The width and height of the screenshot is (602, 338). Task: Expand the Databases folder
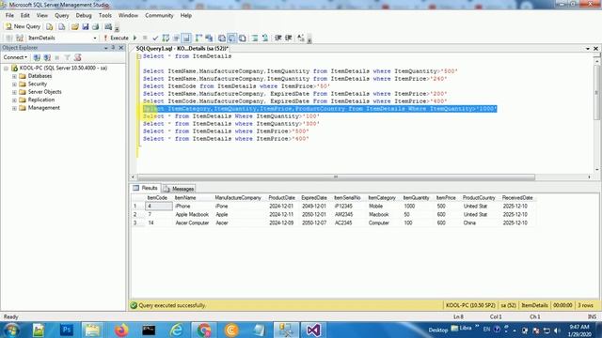point(14,76)
